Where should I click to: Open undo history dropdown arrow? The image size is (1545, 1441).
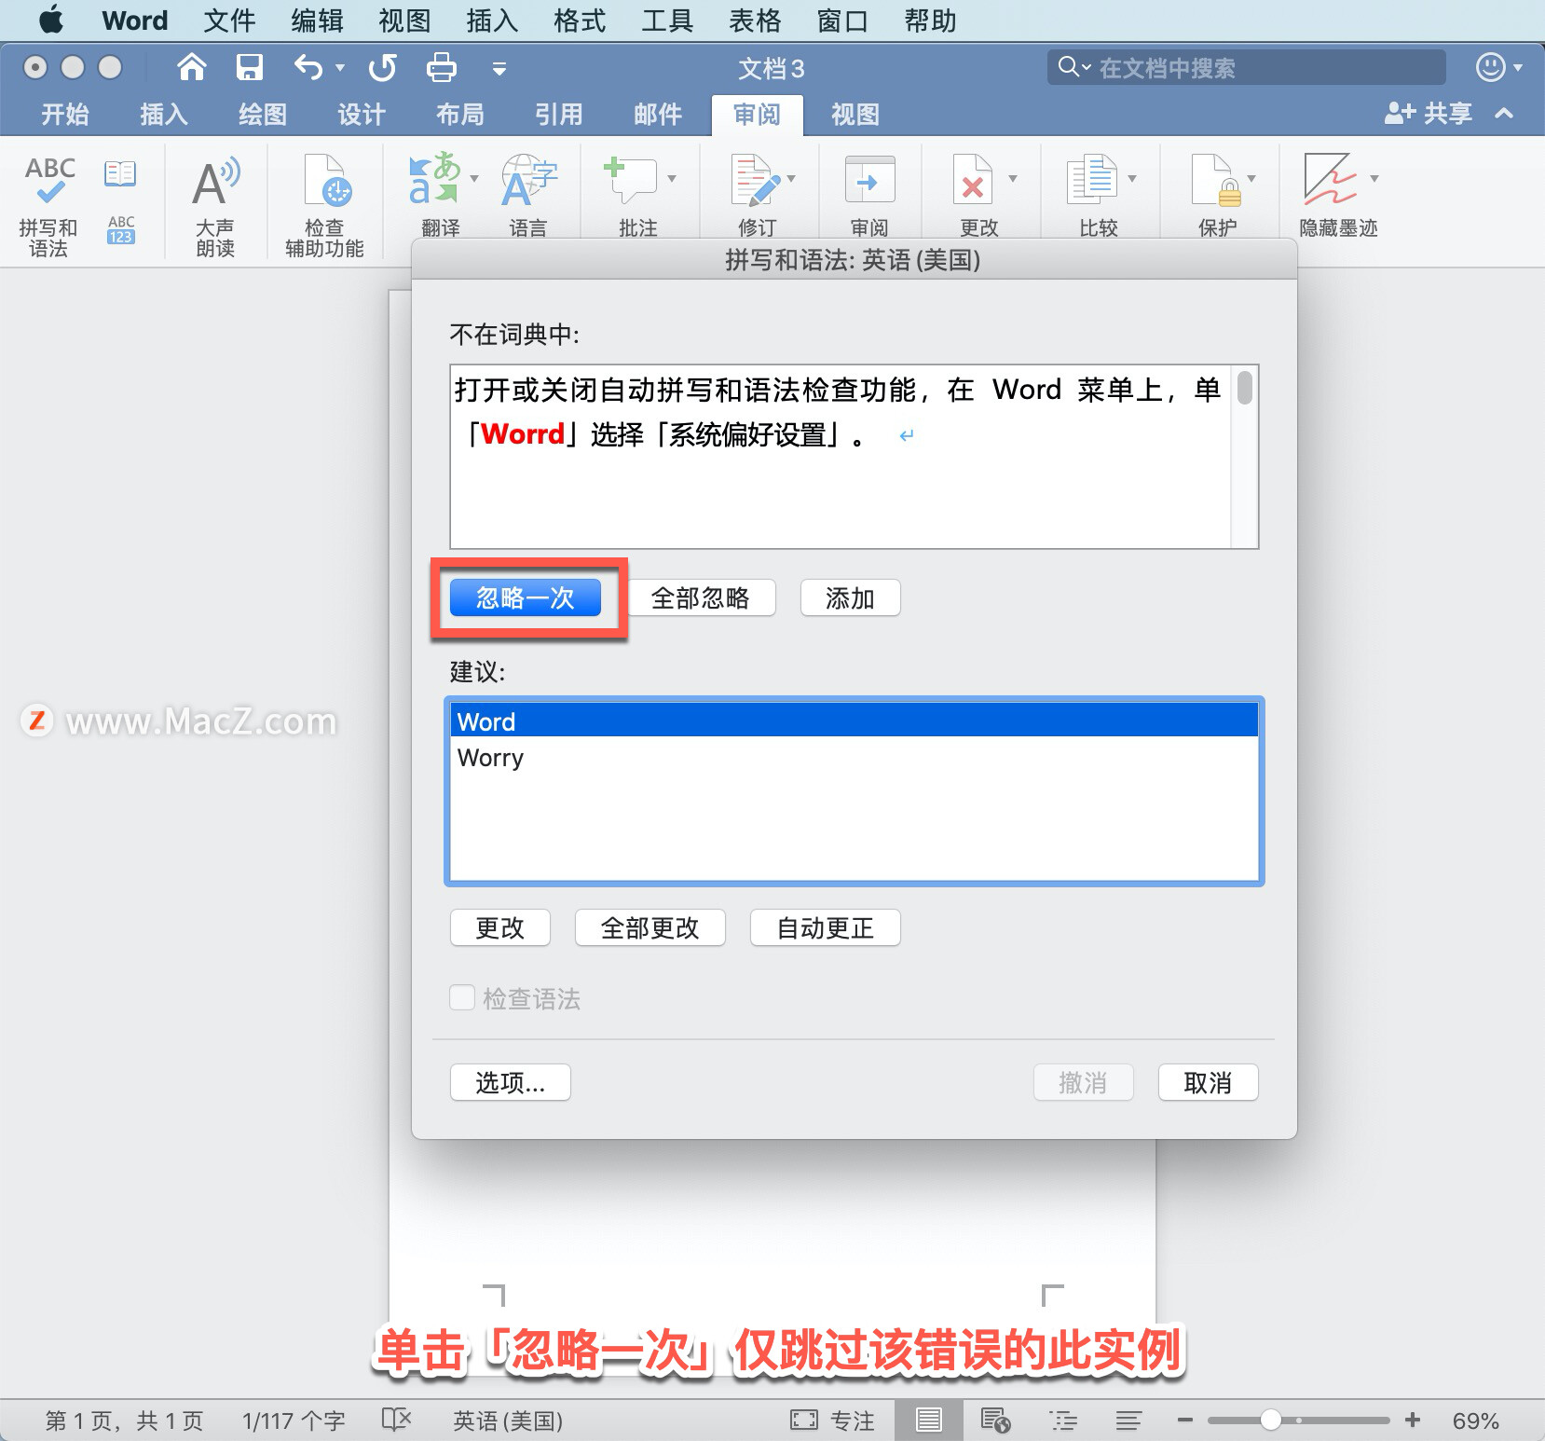(340, 67)
